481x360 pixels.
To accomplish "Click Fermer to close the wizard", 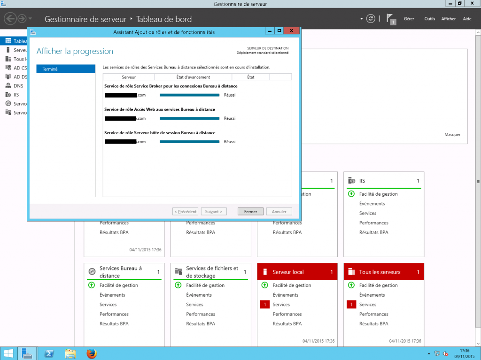I will click(250, 211).
